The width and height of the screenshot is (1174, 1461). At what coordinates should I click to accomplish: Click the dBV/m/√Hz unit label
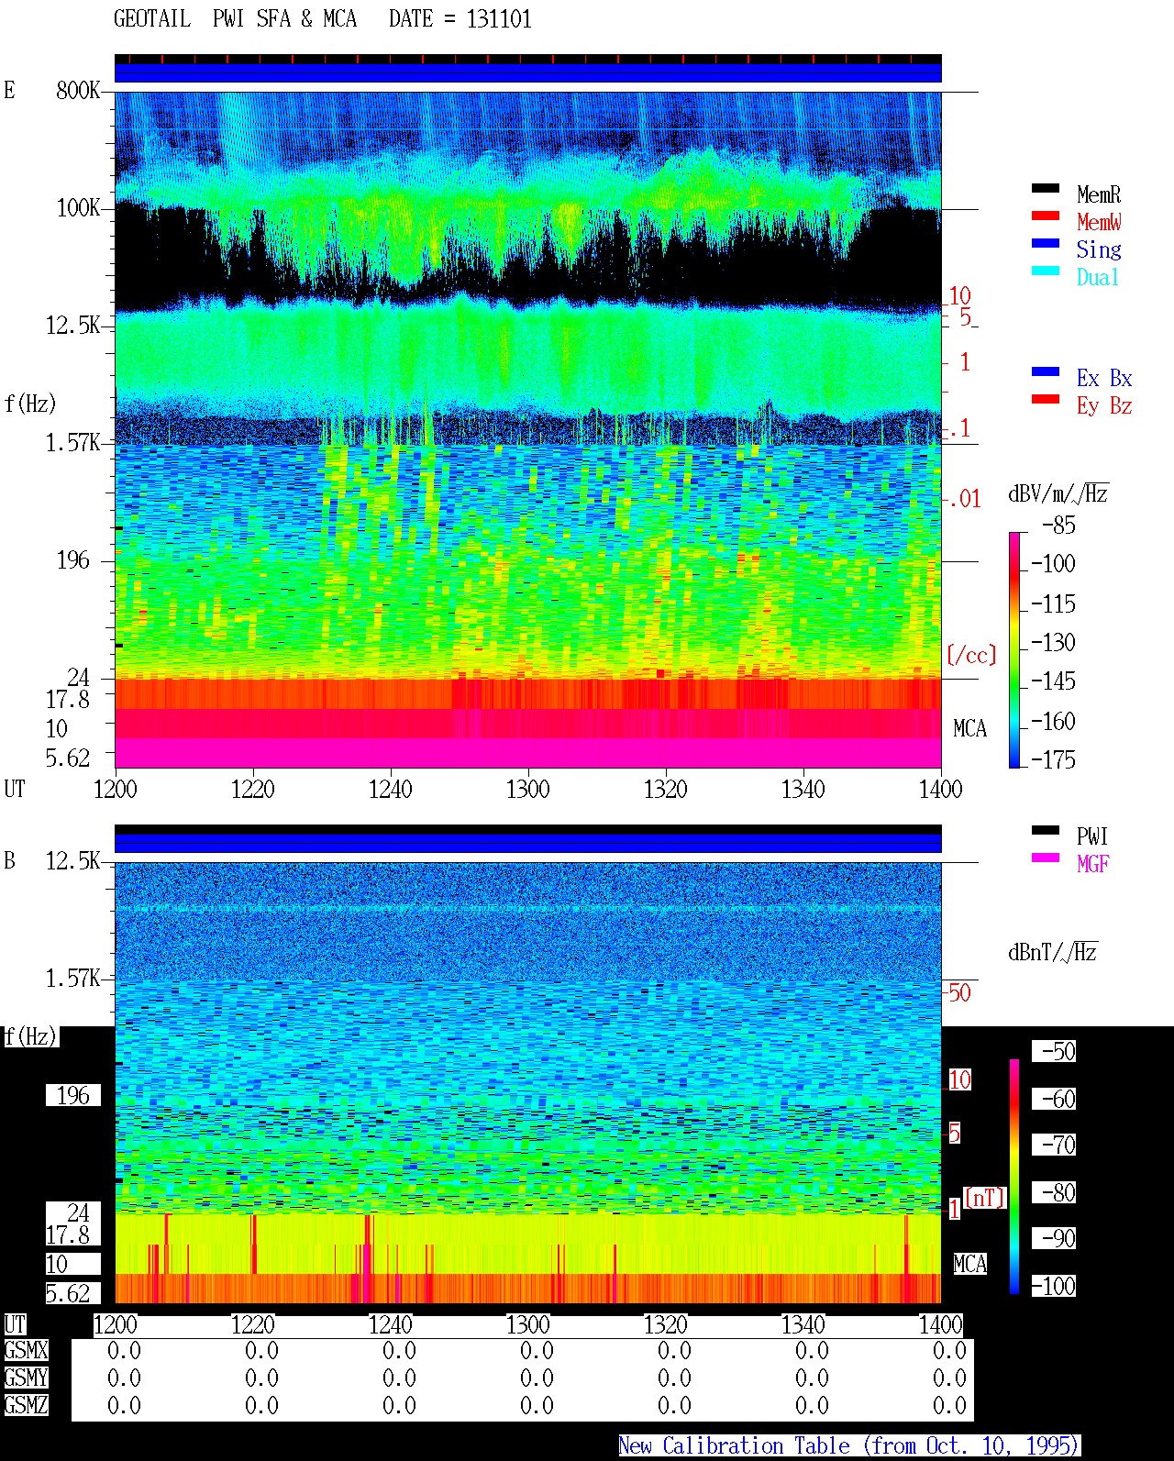pos(1058,493)
